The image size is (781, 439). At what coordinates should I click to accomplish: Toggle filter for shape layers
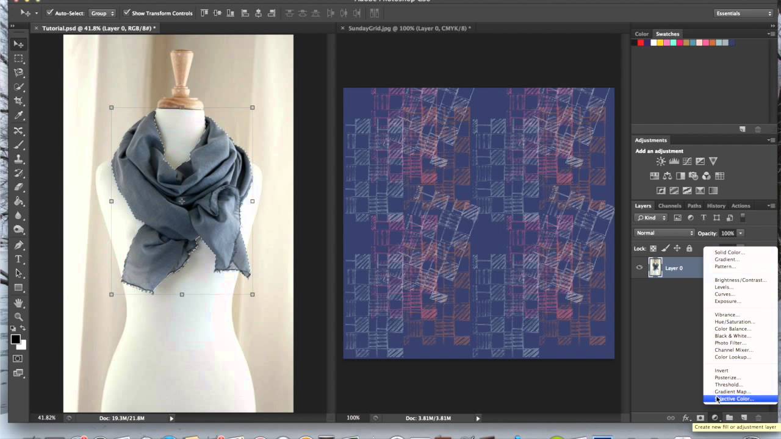coord(716,218)
